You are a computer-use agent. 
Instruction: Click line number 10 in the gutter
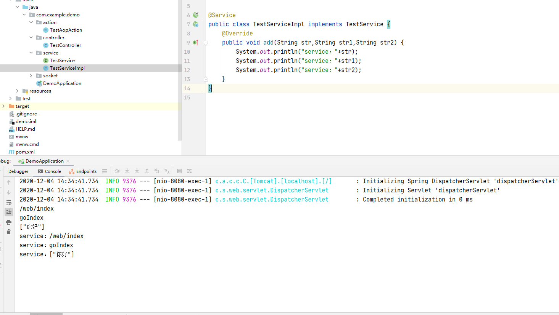pos(187,52)
